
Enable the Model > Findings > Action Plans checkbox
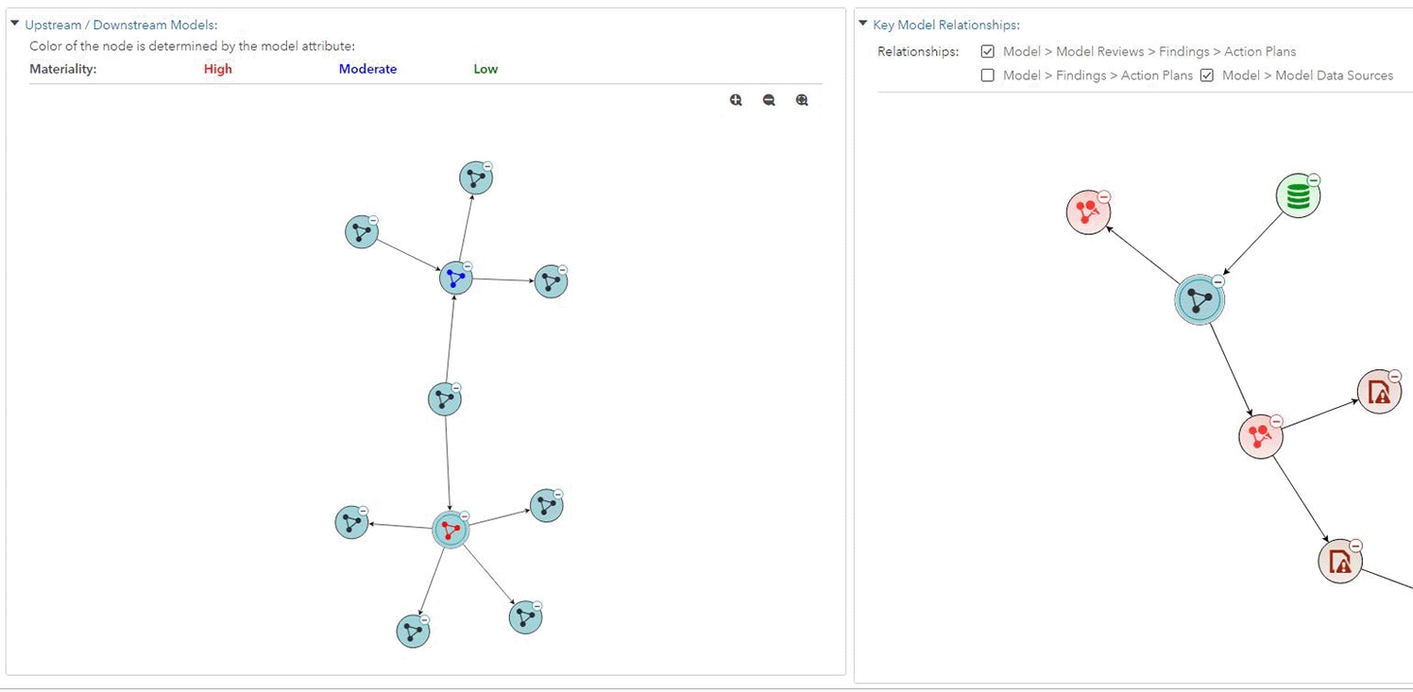[x=988, y=75]
